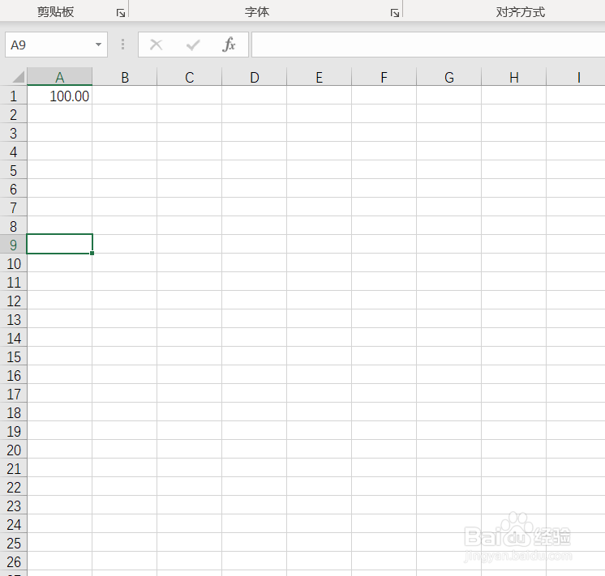The height and width of the screenshot is (576, 605).
Task: Select row 21 header
Action: point(14,468)
